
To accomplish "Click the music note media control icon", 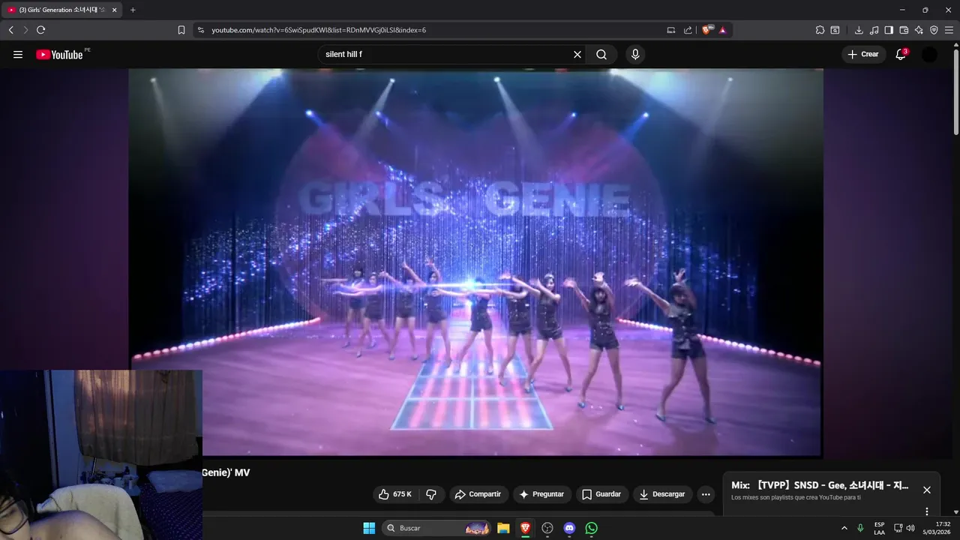I will [x=874, y=30].
